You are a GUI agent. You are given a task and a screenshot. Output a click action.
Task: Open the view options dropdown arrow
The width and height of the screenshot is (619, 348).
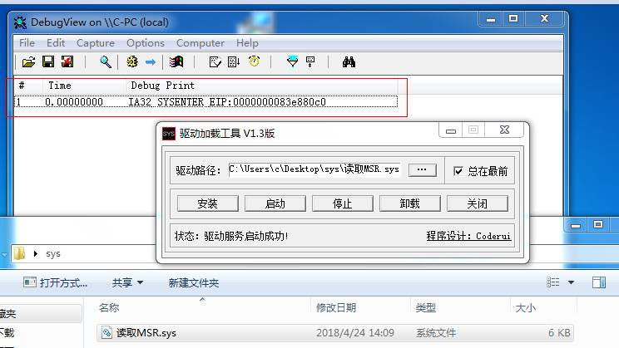[x=571, y=282]
